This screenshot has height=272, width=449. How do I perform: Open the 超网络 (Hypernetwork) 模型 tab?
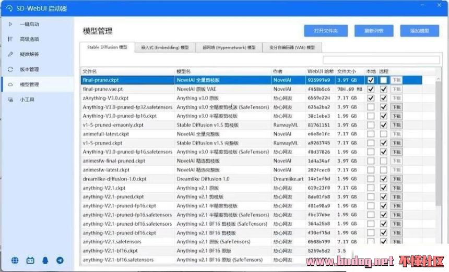coord(229,48)
